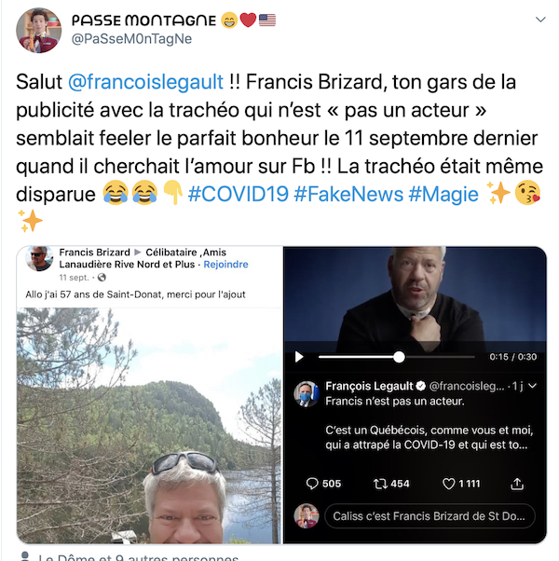Open François Legault's masked avatar
The image size is (559, 561).
pos(307,394)
